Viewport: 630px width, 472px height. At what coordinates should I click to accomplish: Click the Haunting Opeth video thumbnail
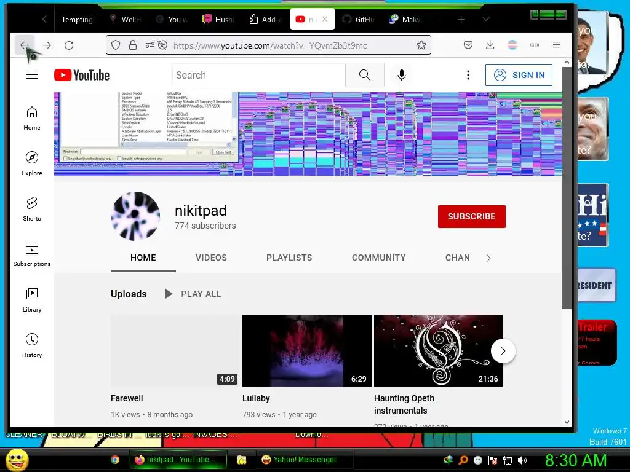[438, 351]
